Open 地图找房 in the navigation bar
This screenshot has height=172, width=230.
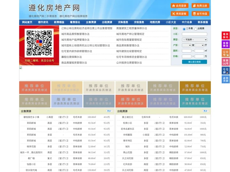tap(155, 22)
